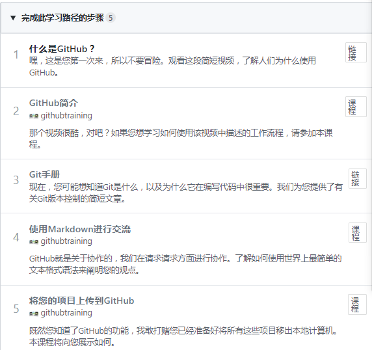The width and height of the screenshot is (372, 350).
Task: Open the 将您的项目上传到GitHub course title
Action: (81, 301)
